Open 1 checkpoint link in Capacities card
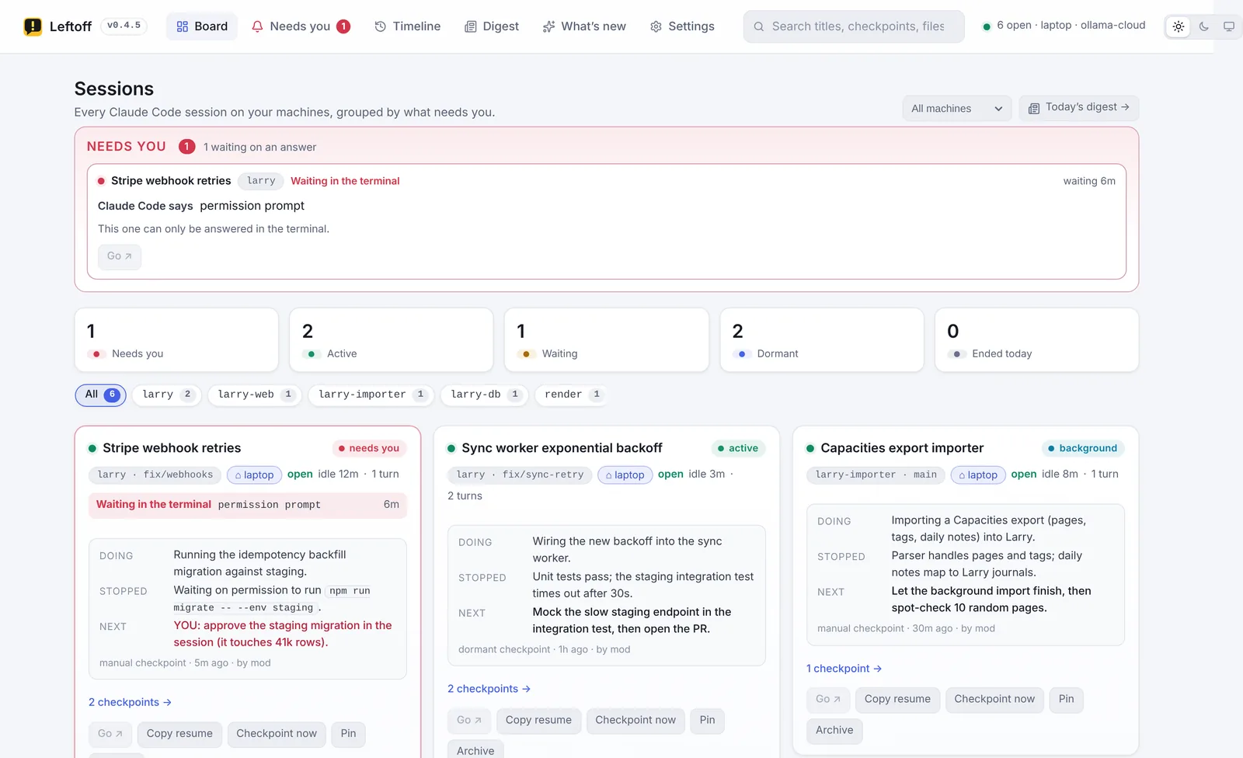 pyautogui.click(x=844, y=669)
